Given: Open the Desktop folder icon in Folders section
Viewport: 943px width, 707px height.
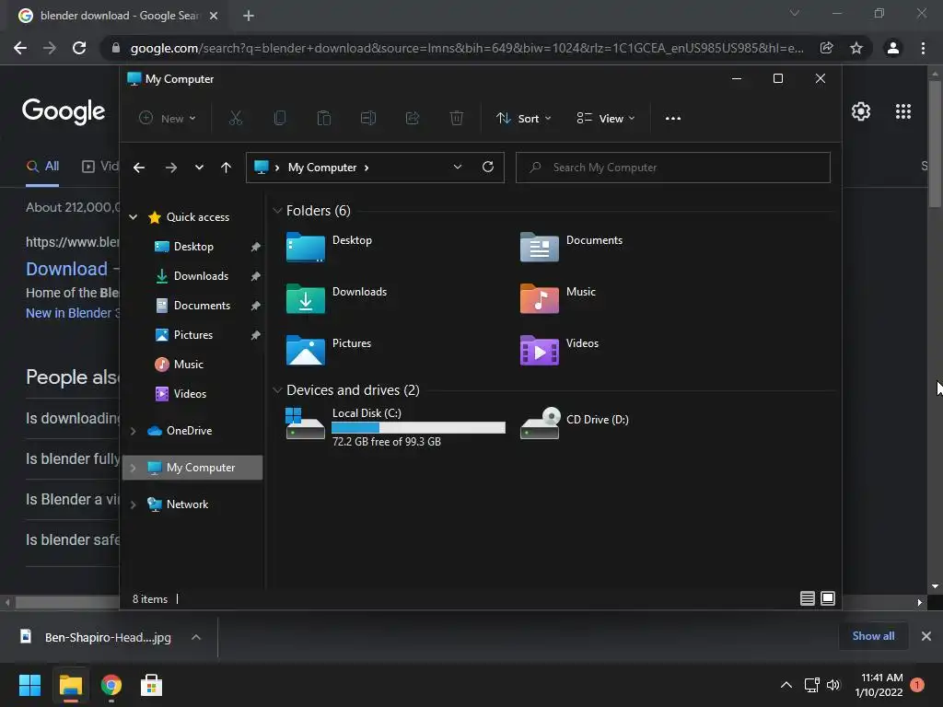Looking at the screenshot, I should pyautogui.click(x=306, y=247).
